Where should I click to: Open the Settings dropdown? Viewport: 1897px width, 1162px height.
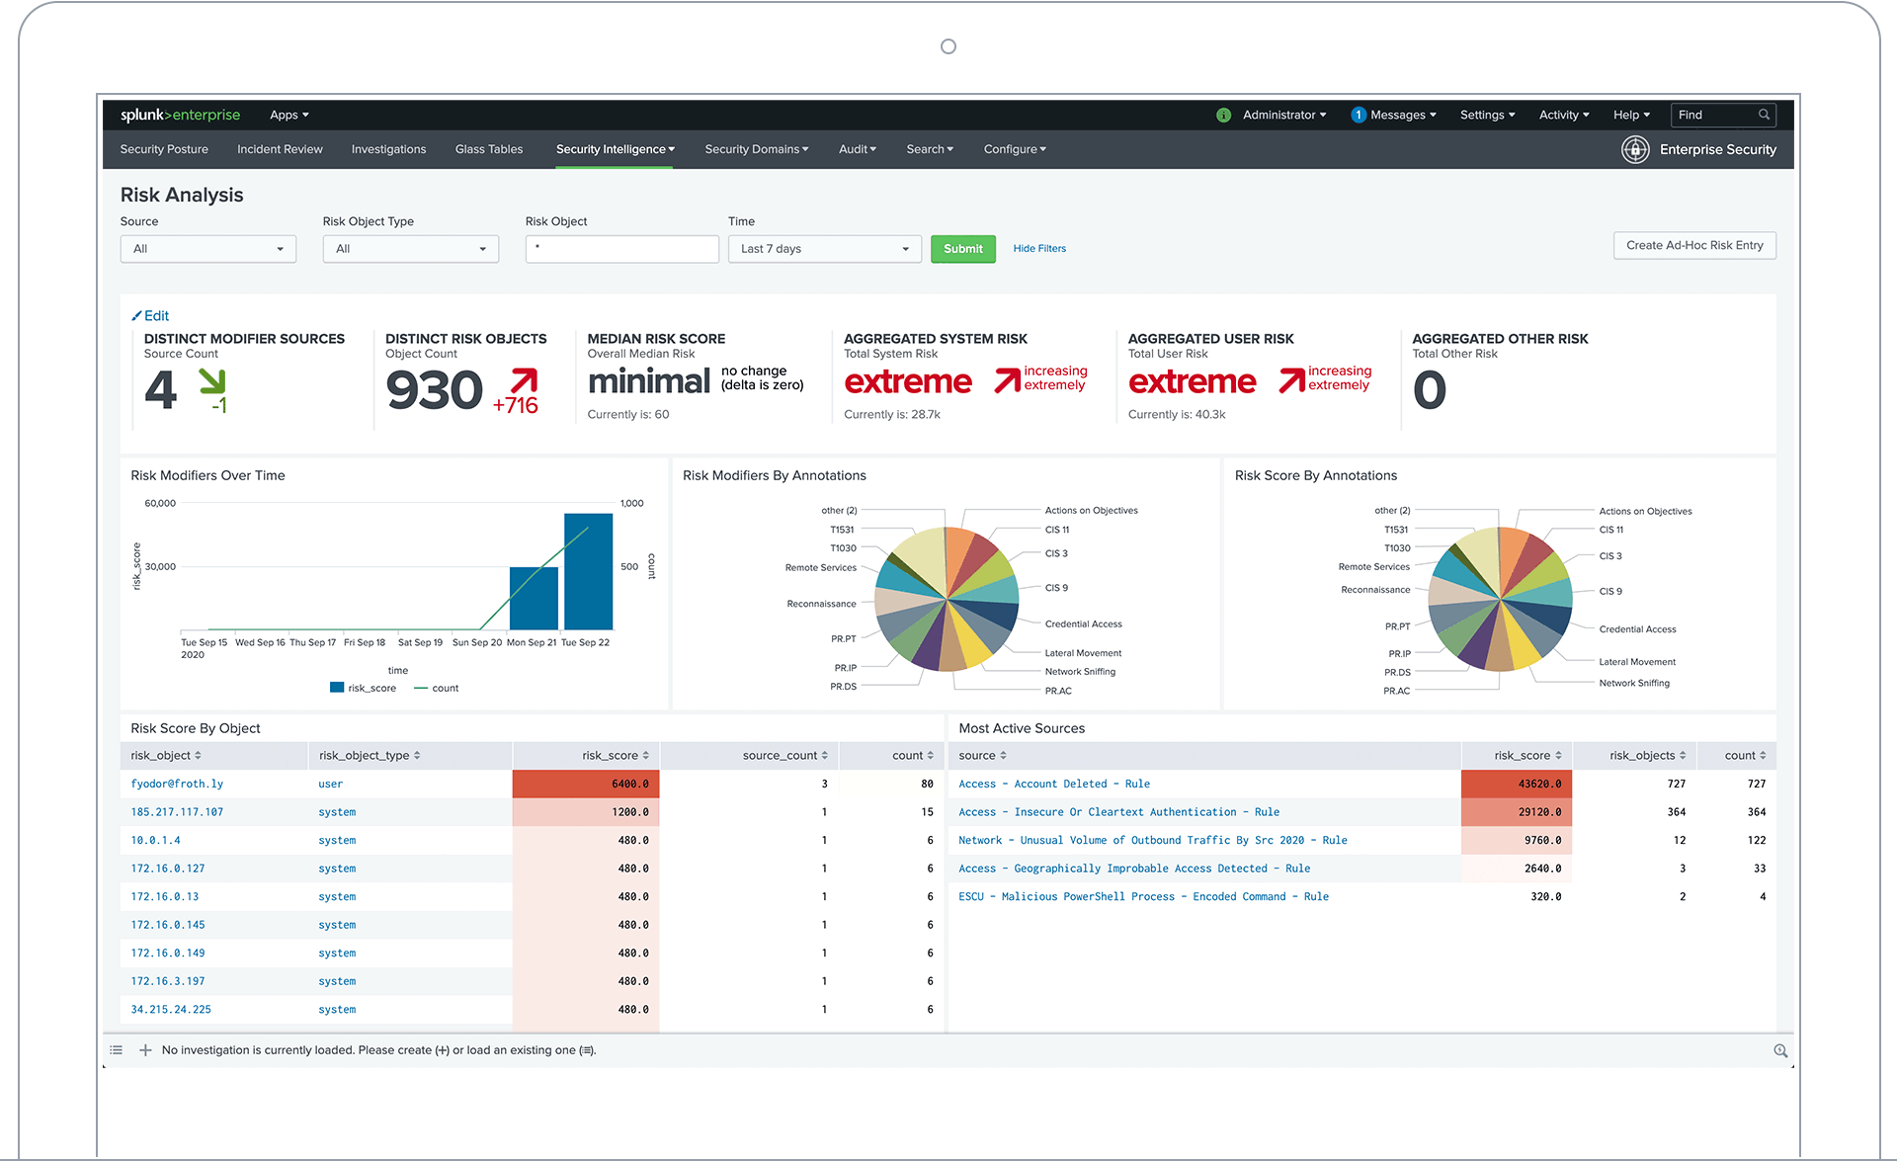point(1487,116)
